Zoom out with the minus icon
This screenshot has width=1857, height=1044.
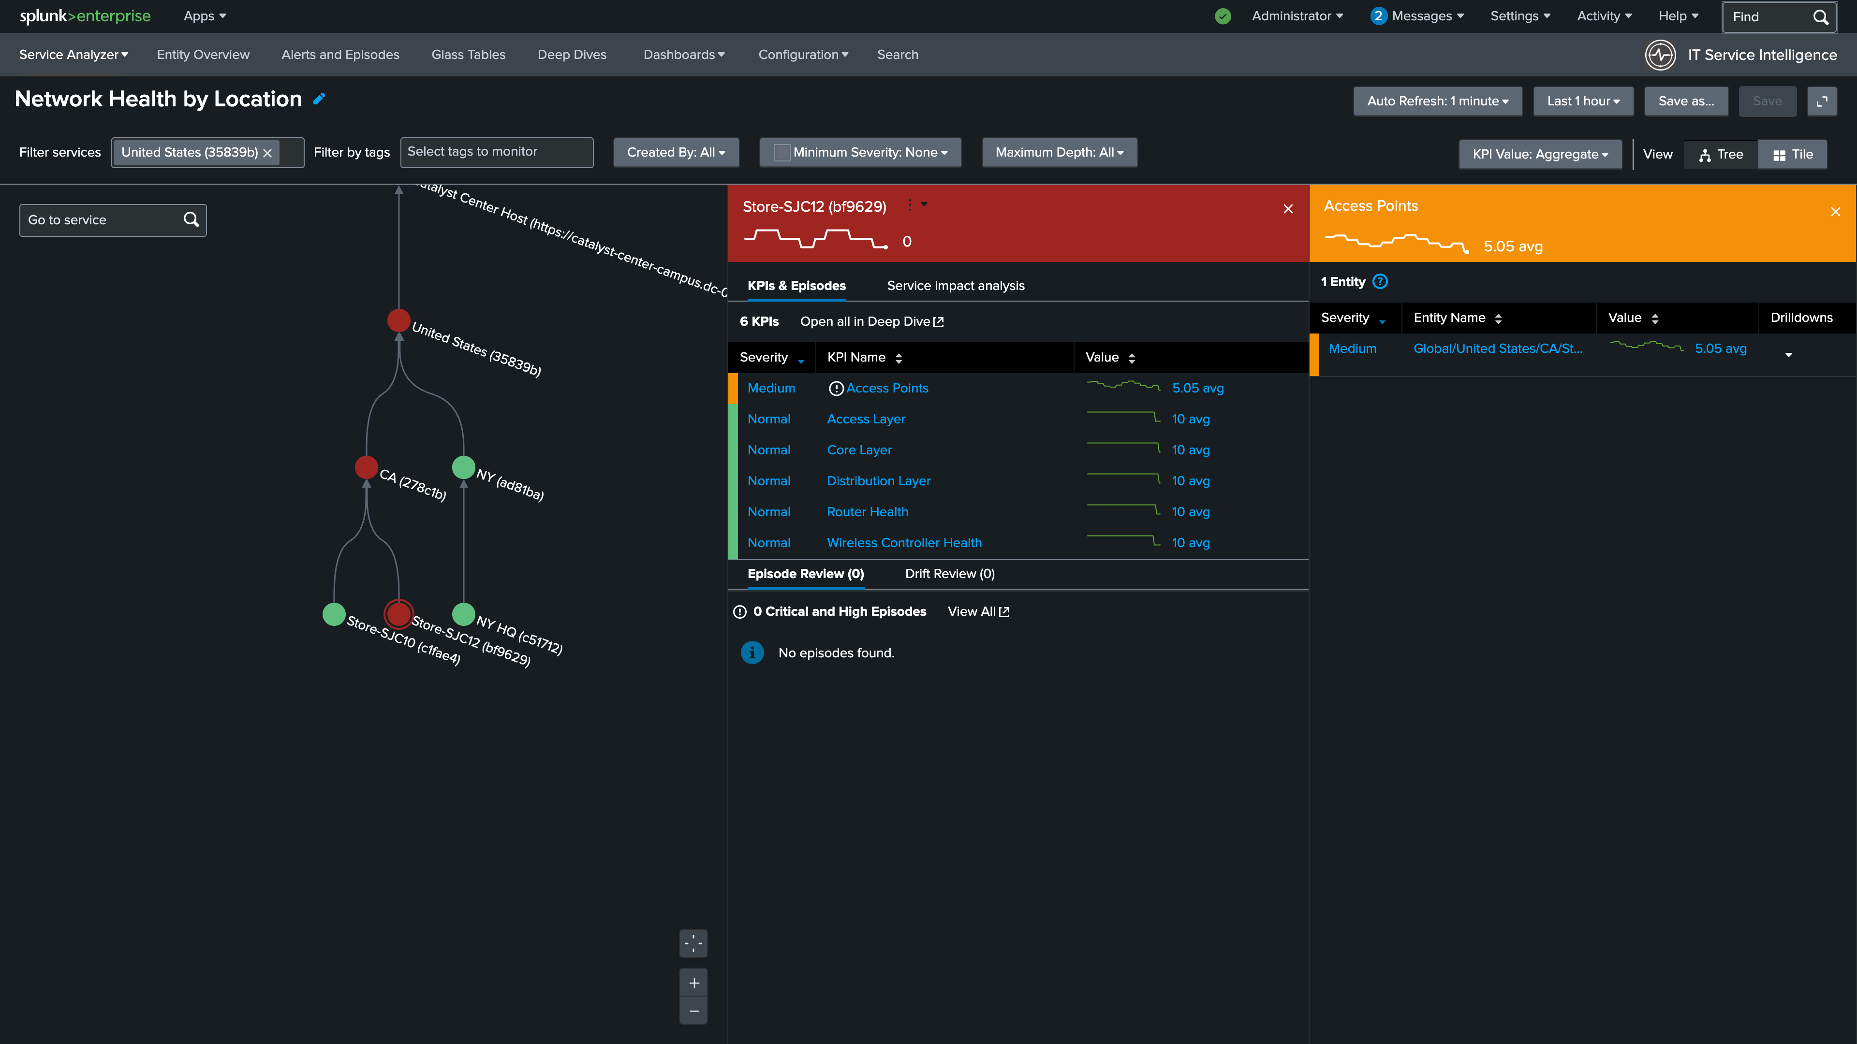point(693,1011)
